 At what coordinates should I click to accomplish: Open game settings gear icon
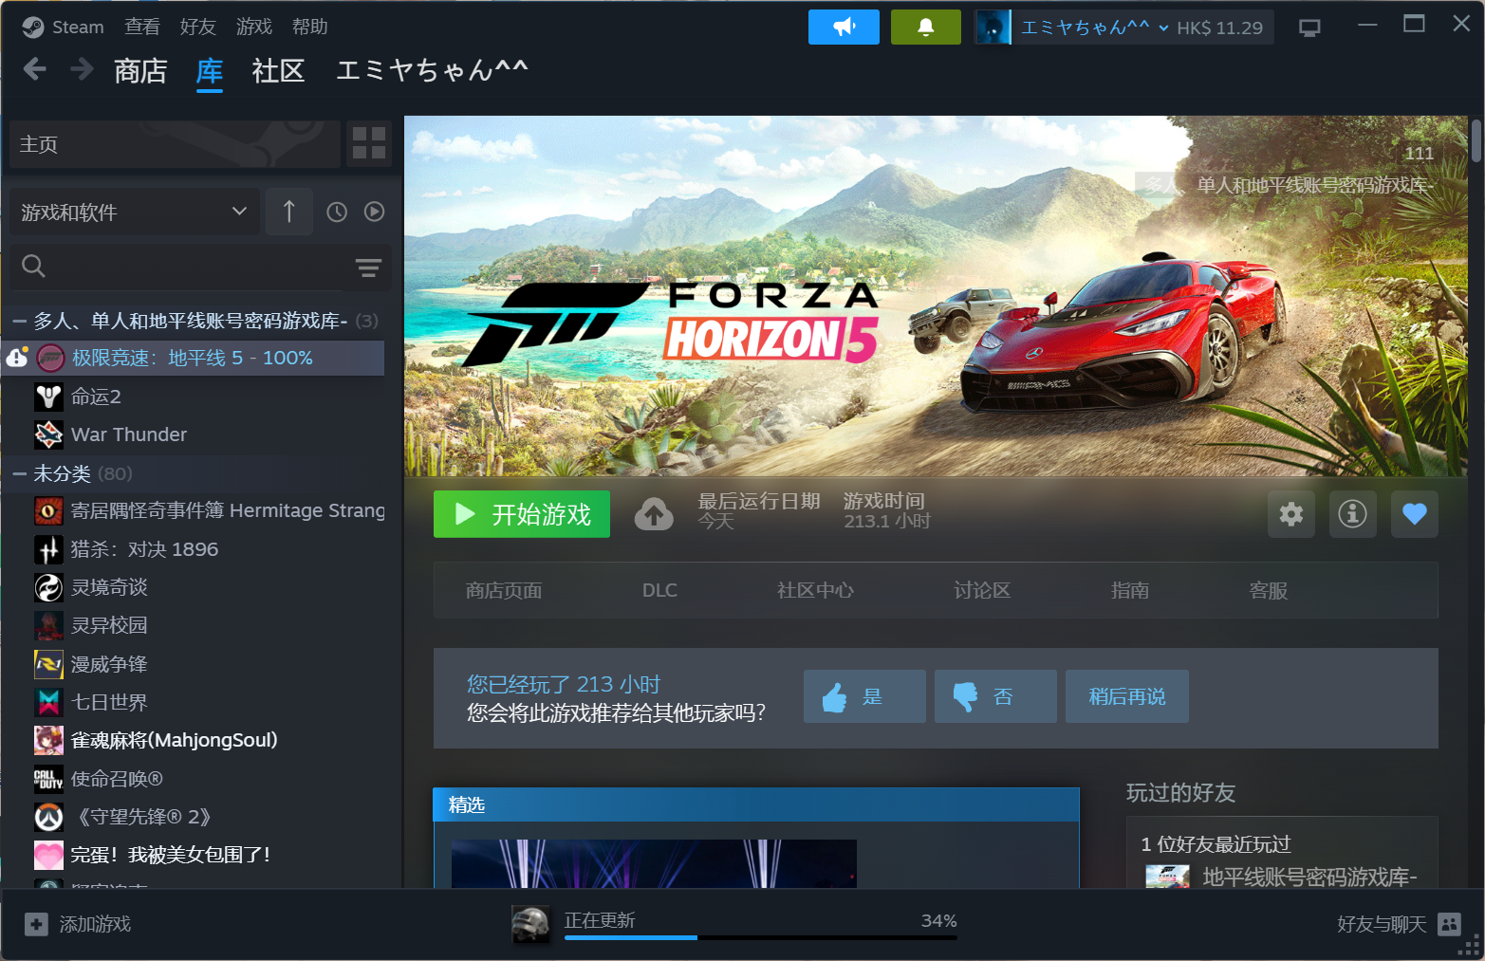tap(1290, 514)
